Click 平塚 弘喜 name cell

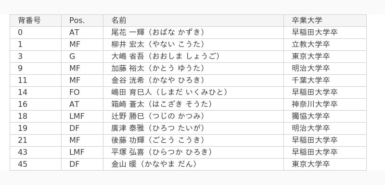pyautogui.click(x=193, y=152)
